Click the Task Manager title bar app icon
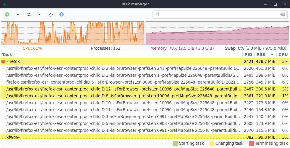Screen dimensions: 290x148 (5, 4)
